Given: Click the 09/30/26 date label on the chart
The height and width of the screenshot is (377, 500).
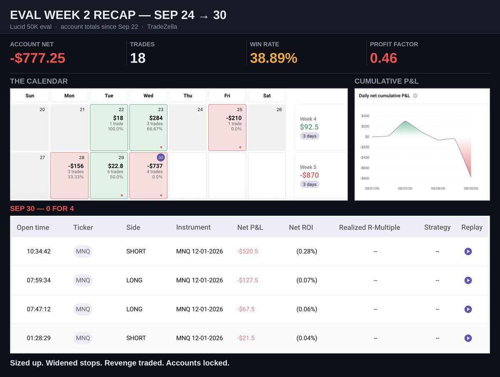Looking at the screenshot, I should pyautogui.click(x=471, y=188).
